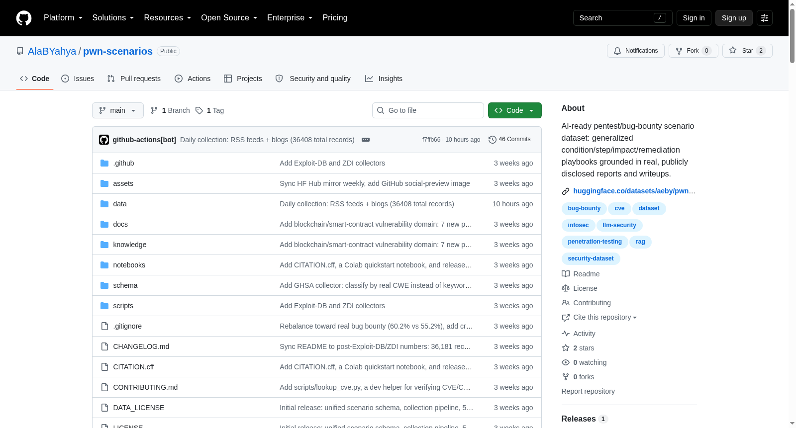
Task: Open the Enterprise dropdown menu
Action: (x=290, y=18)
